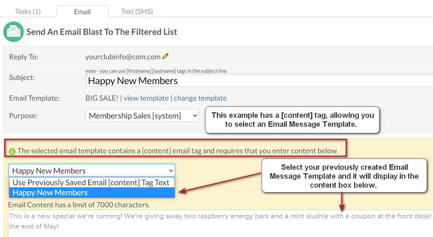
Task: Choose the highlighted Happy New Members option
Action: coord(92,193)
